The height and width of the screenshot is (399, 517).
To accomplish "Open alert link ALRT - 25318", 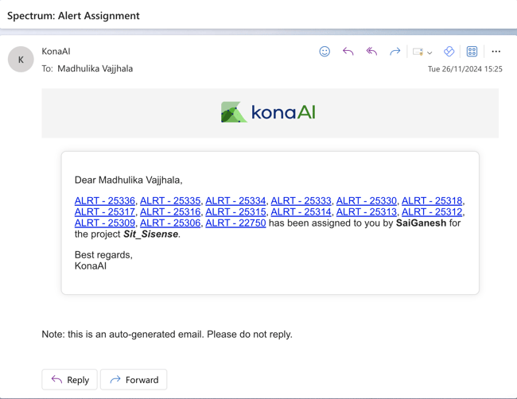I will [431, 201].
